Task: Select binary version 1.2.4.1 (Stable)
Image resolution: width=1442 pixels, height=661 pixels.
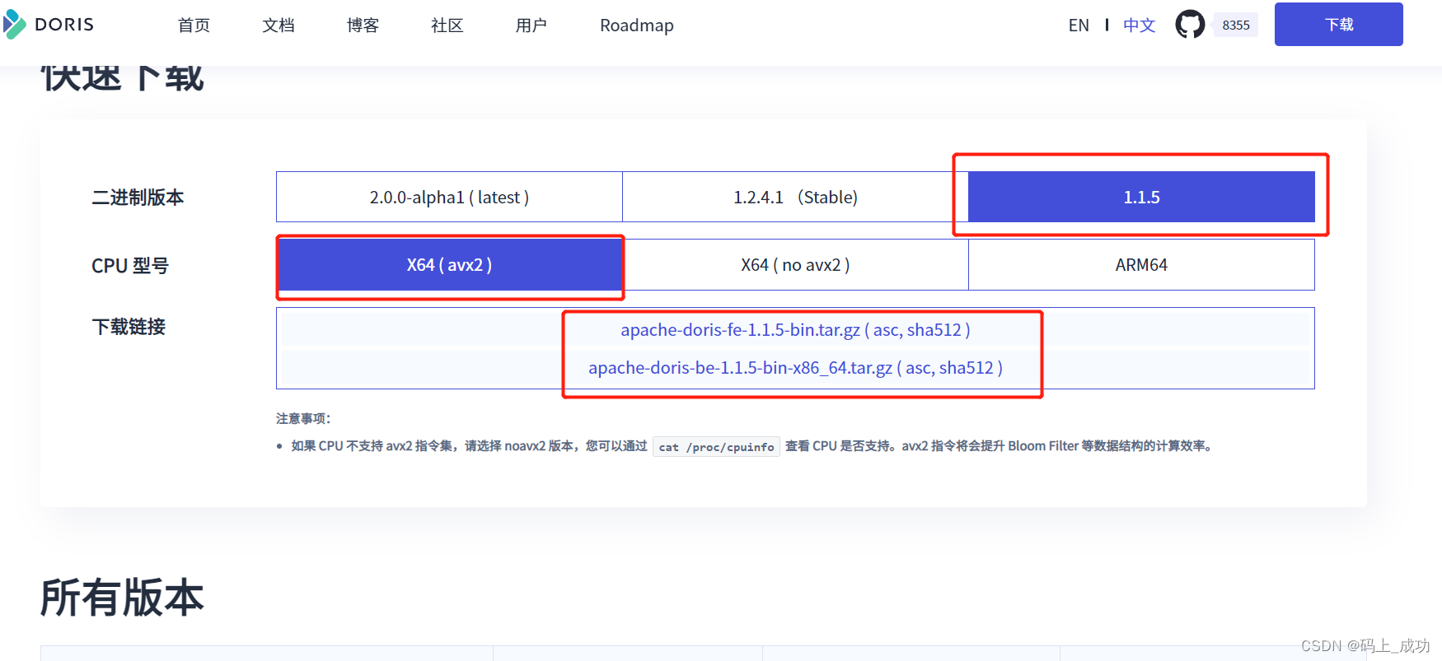Action: (x=795, y=197)
